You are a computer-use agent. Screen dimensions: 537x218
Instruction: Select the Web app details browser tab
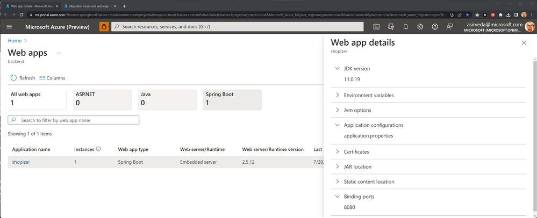pos(32,6)
